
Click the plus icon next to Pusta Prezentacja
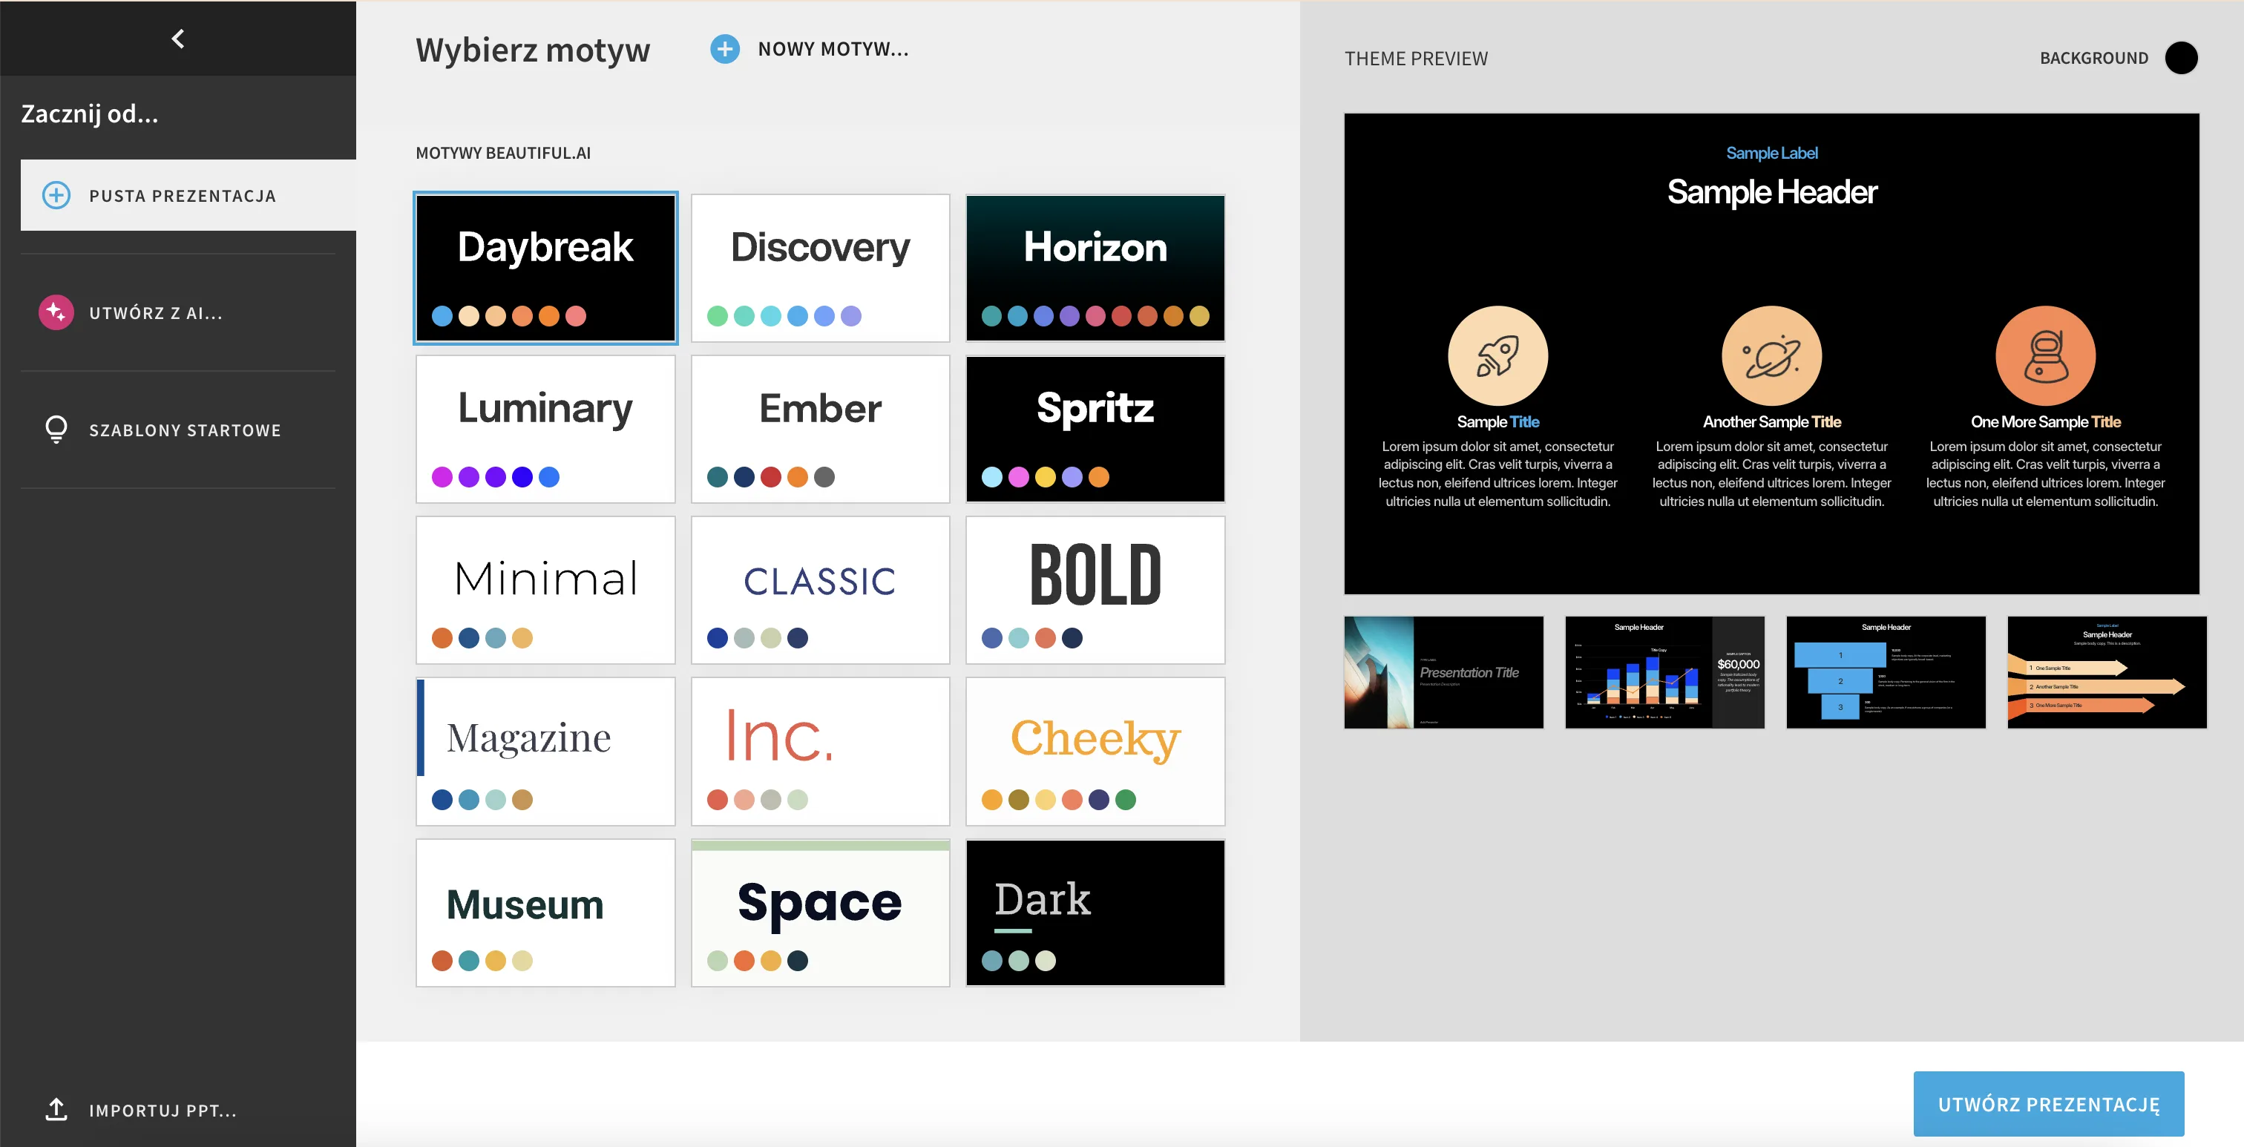tap(56, 195)
